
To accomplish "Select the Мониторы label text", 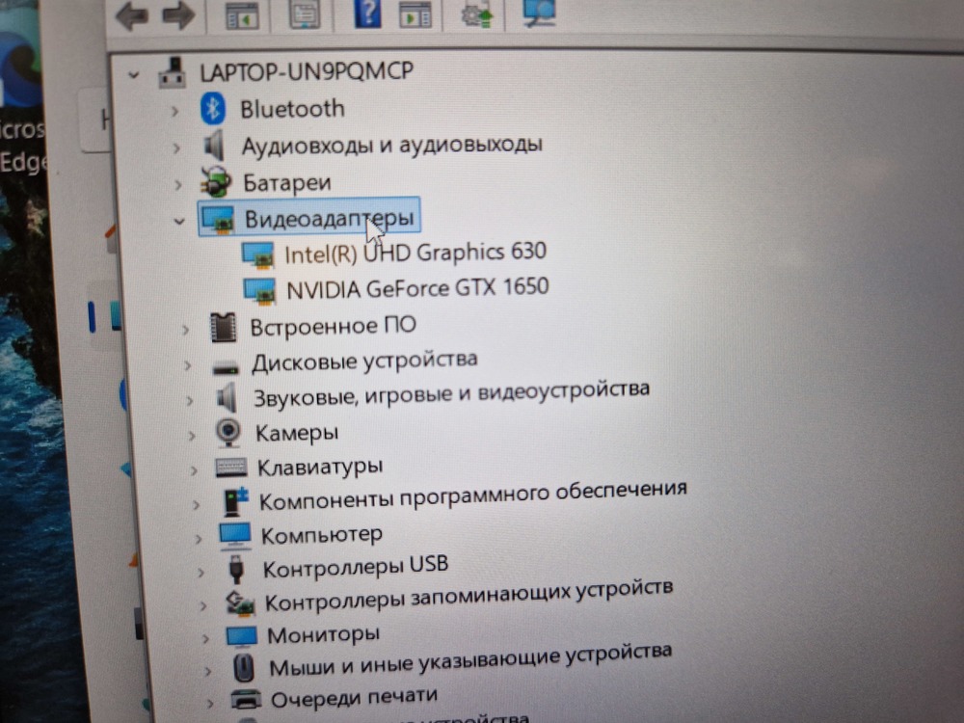I will coord(323,634).
